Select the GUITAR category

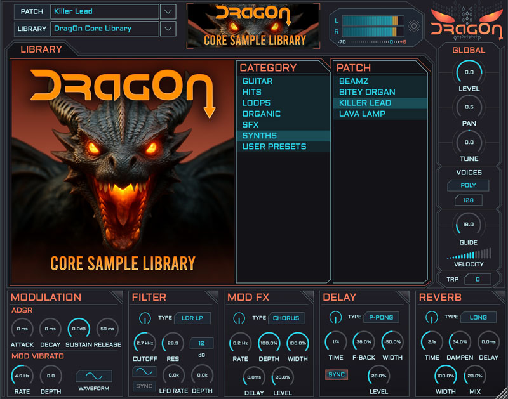pyautogui.click(x=257, y=81)
